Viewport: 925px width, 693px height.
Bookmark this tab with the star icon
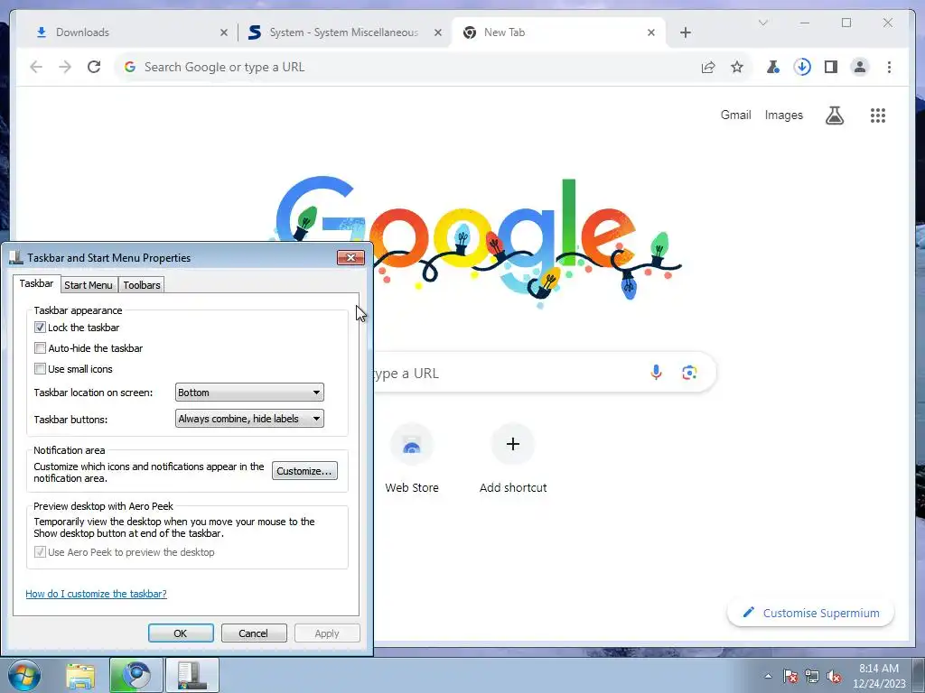[737, 67]
